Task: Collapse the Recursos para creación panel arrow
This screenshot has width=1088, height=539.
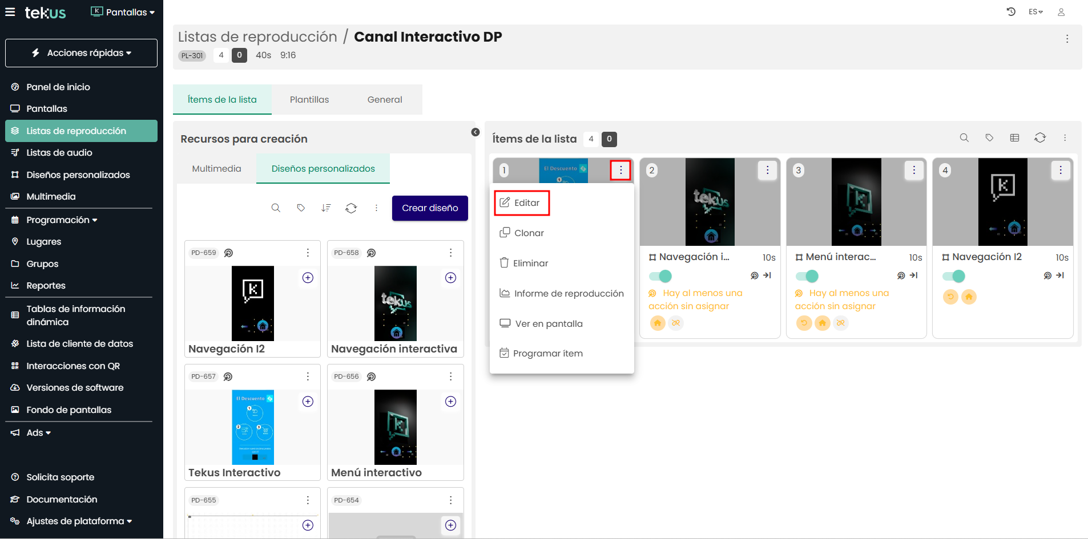Action: tap(476, 132)
